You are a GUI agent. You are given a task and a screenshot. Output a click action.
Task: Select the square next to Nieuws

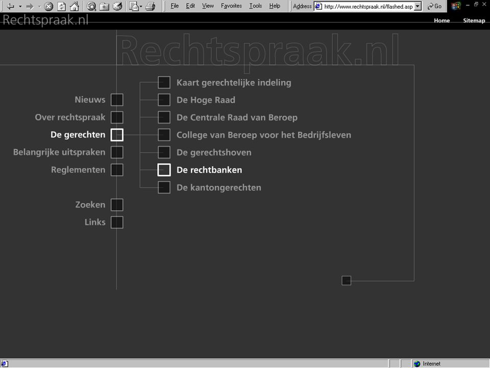[x=117, y=100]
